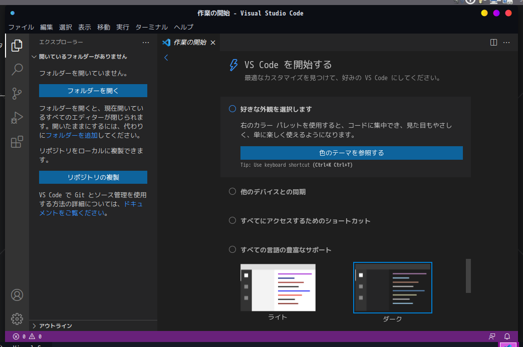Click the 0 beside the warning icon
This screenshot has height=347, width=523.
[x=40, y=336]
